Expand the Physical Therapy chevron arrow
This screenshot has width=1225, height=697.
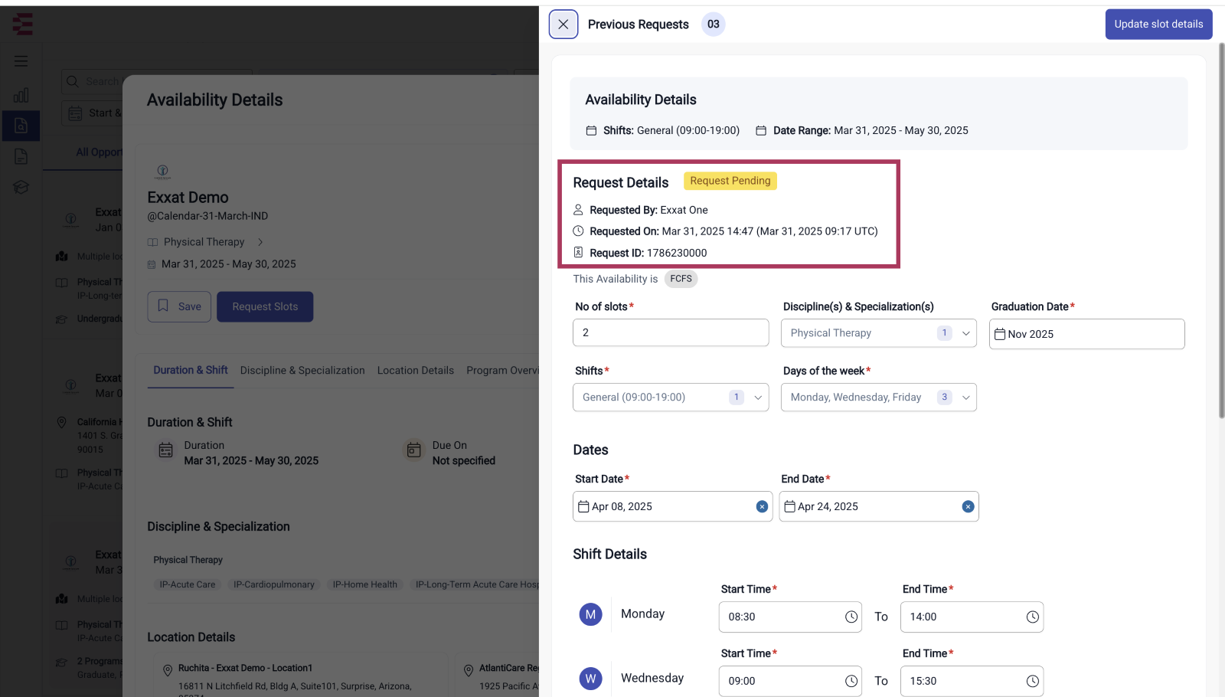click(260, 242)
